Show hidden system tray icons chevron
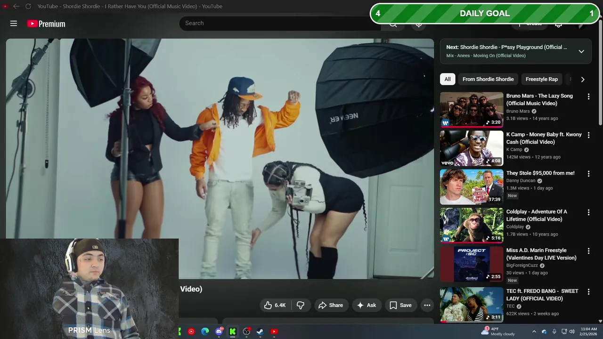Screen dimensions: 603x339 click(x=534, y=331)
